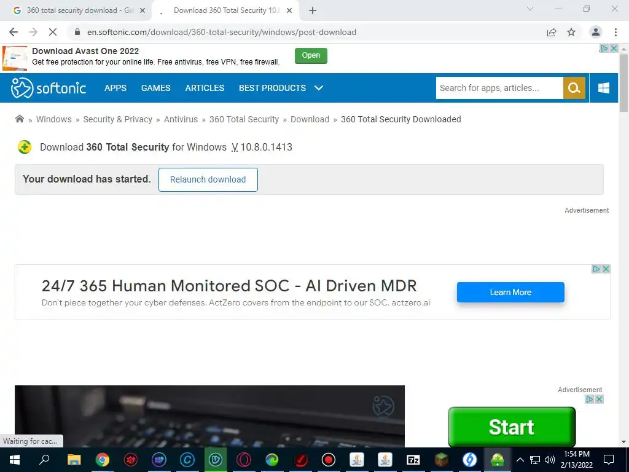Open the APPS menu
The image size is (629, 472).
pyautogui.click(x=115, y=88)
